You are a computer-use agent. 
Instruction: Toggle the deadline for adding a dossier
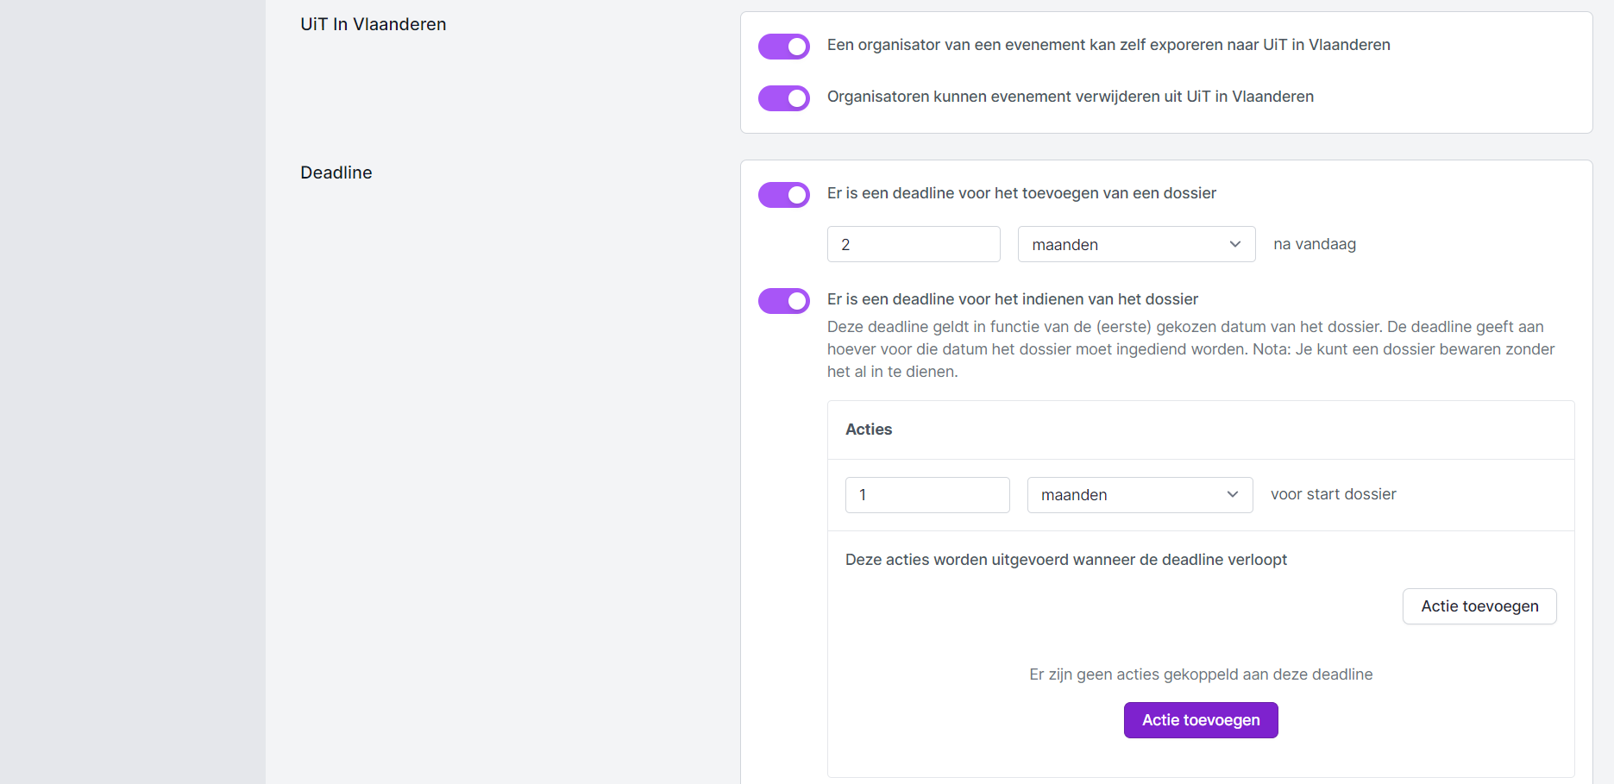783,195
